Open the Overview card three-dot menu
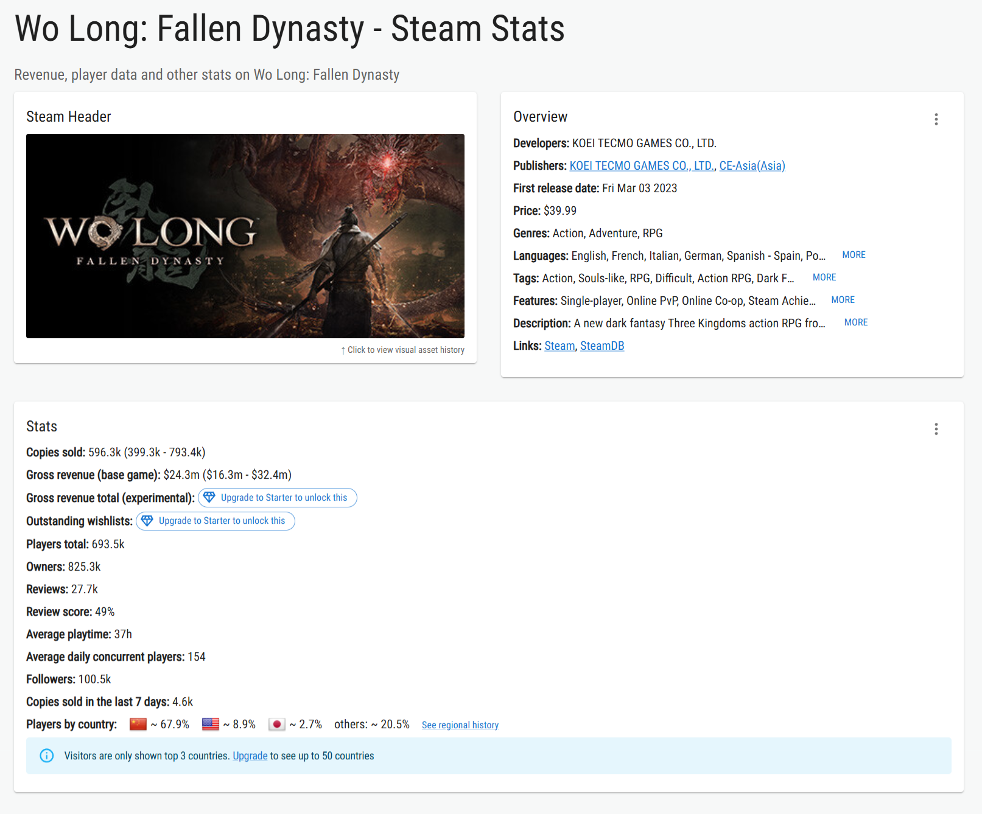Image resolution: width=982 pixels, height=814 pixels. point(936,119)
